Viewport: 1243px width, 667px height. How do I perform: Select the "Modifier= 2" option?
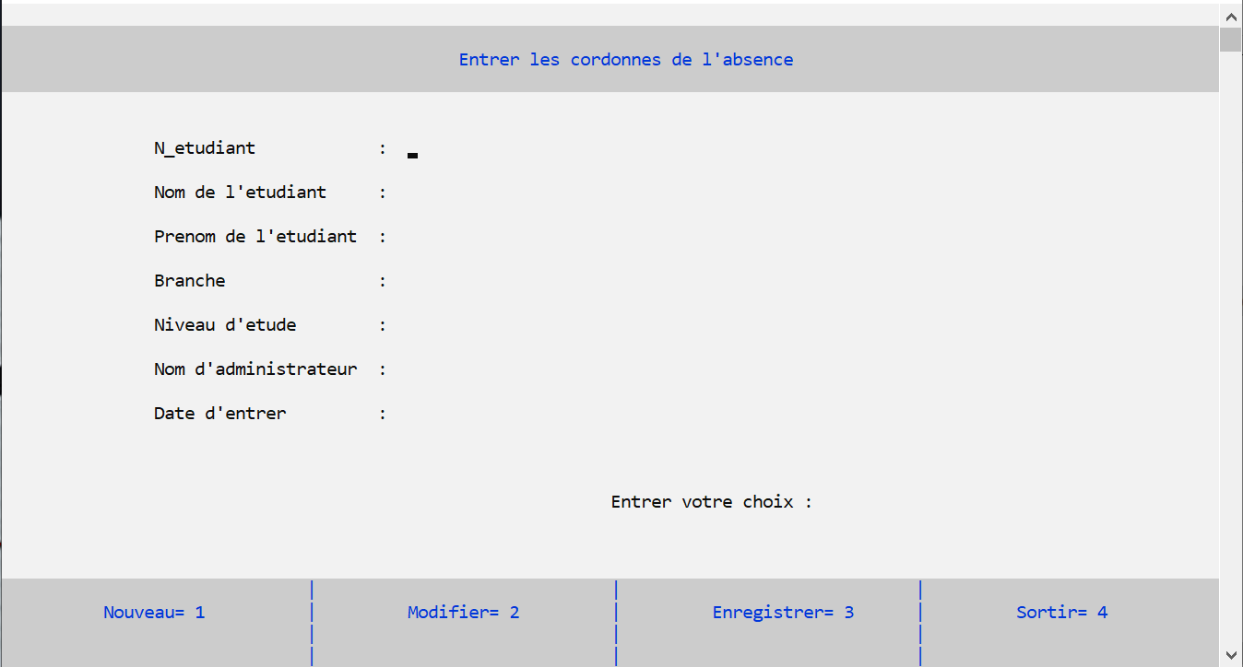464,613
